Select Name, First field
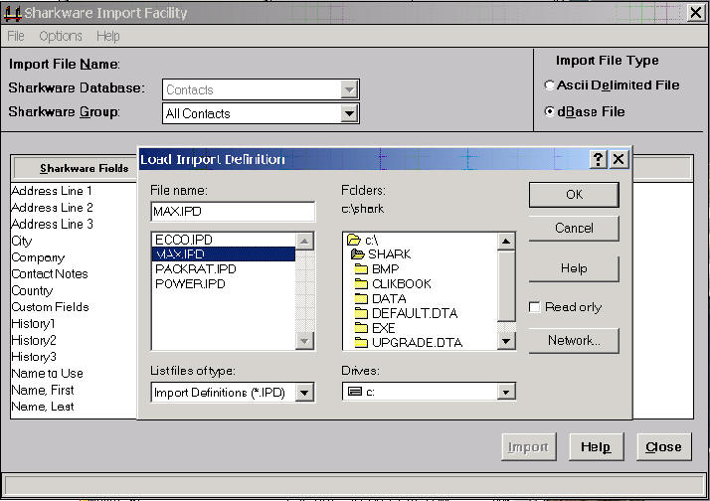 click(42, 390)
